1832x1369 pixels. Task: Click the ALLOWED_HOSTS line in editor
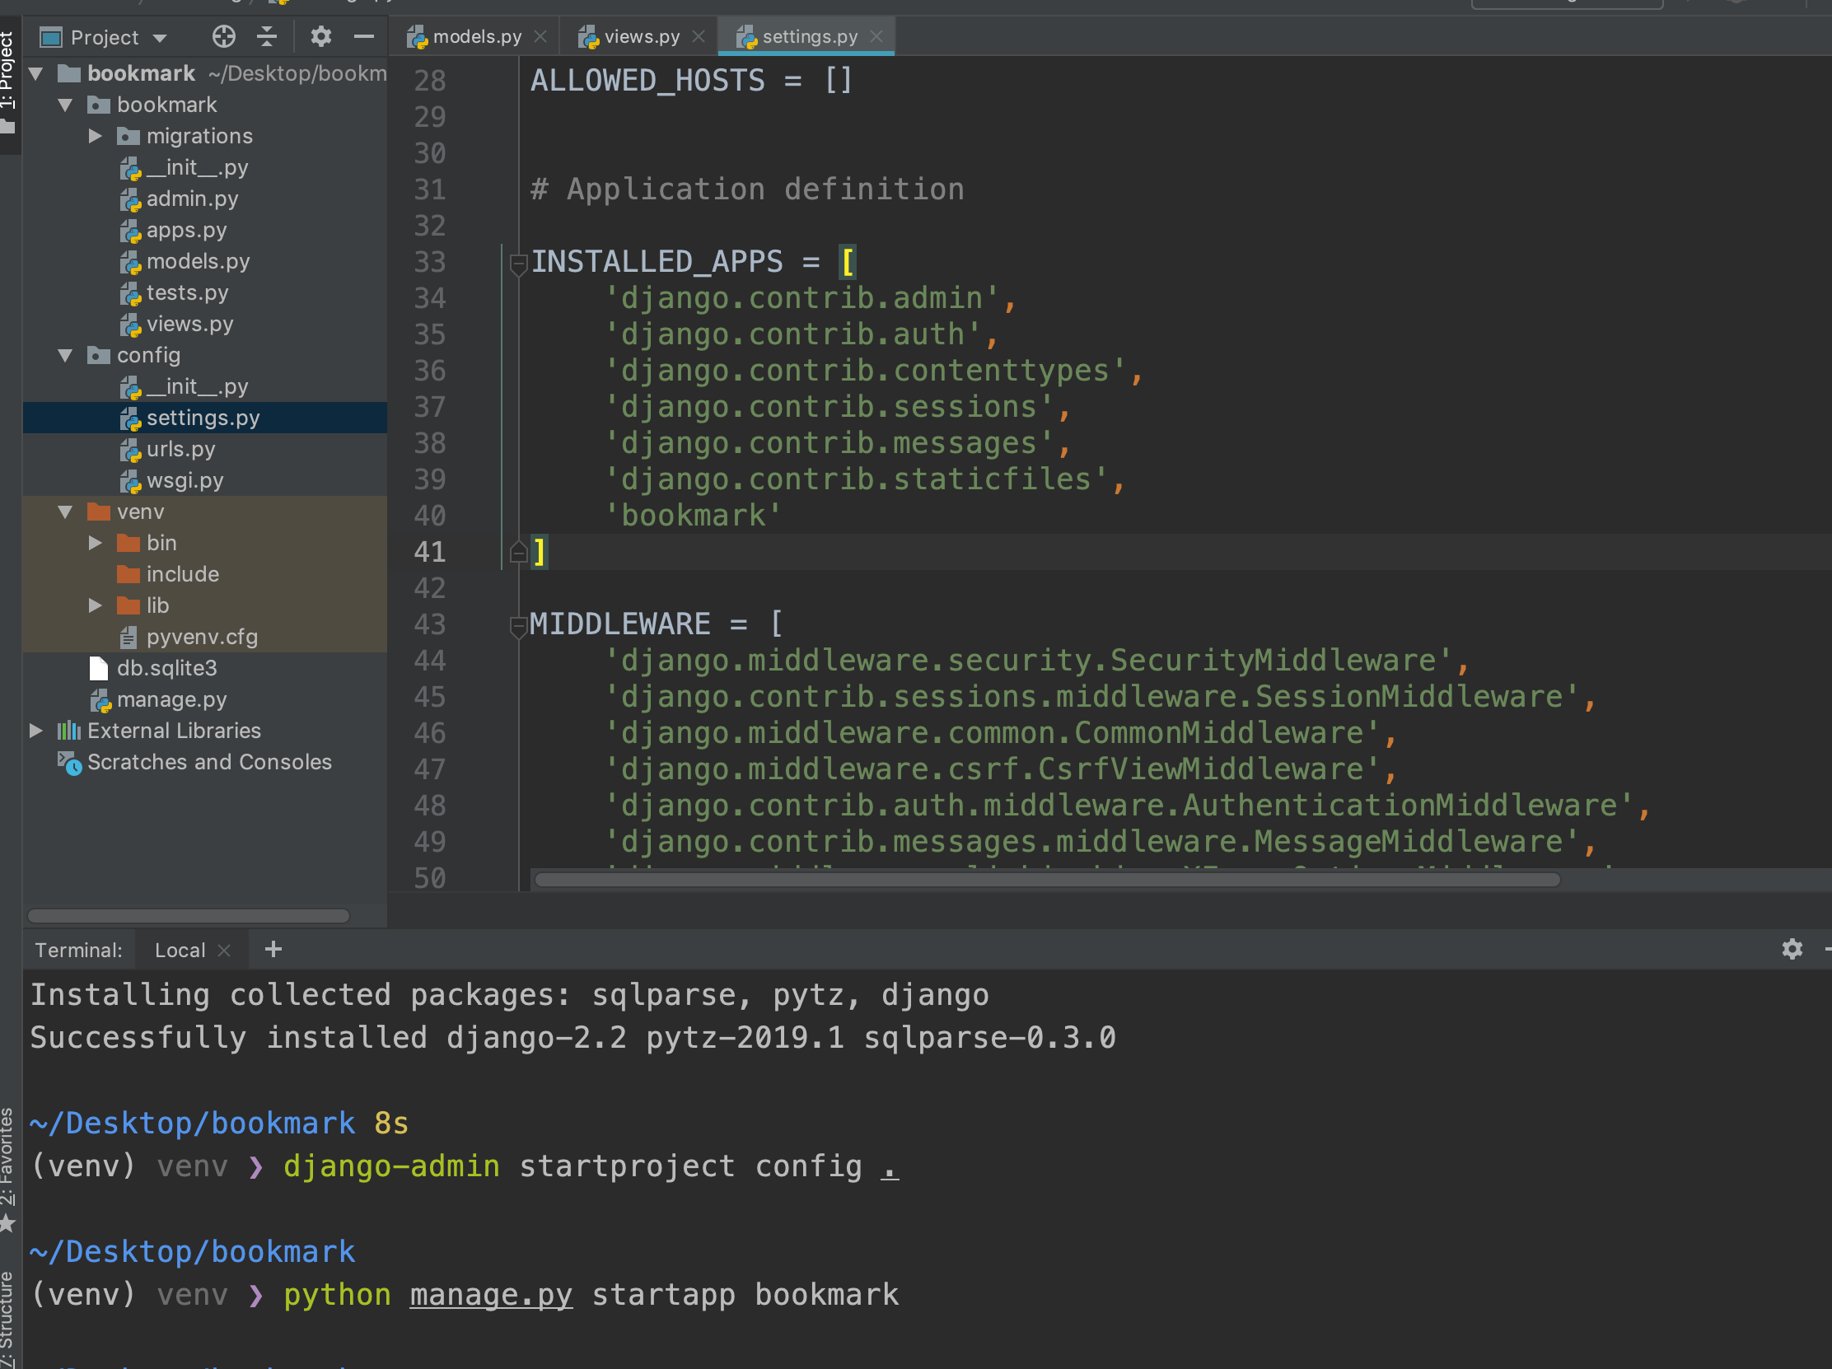click(692, 81)
